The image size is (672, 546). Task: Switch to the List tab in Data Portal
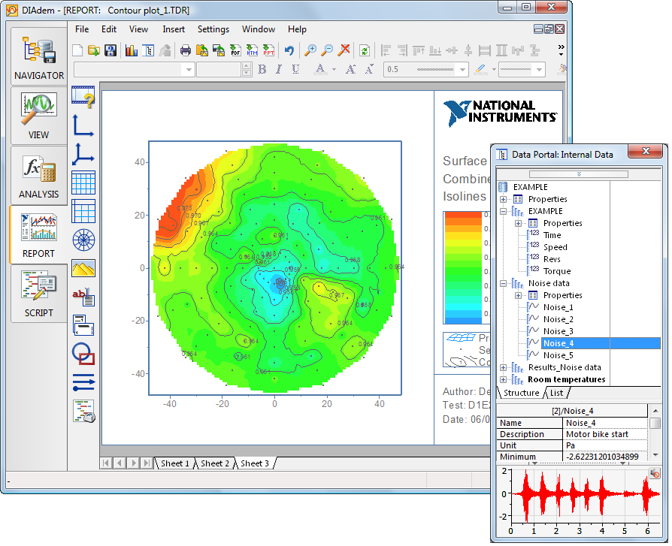pos(557,393)
